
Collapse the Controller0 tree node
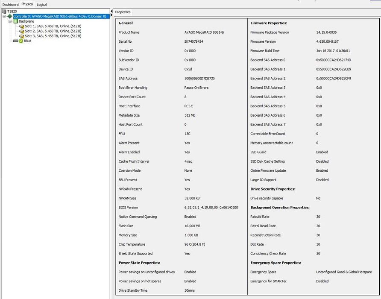point(4,16)
